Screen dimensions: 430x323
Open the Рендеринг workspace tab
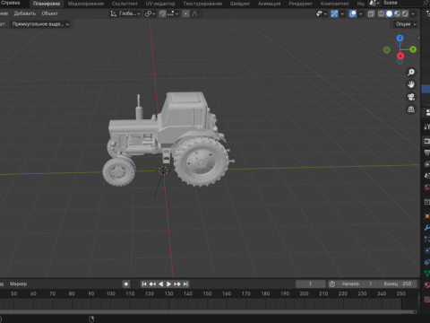(300, 4)
